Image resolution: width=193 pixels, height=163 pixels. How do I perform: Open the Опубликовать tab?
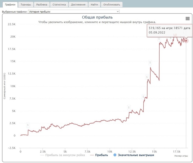pyautogui.click(x=112, y=5)
